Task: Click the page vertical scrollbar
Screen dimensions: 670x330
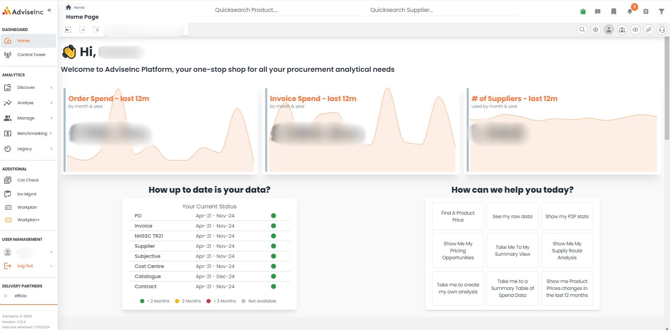Action: [667, 89]
